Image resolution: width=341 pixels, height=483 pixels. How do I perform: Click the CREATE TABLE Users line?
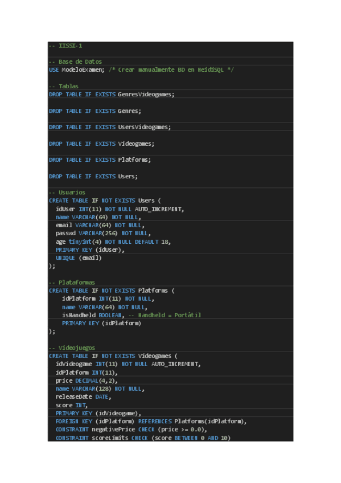105,201
